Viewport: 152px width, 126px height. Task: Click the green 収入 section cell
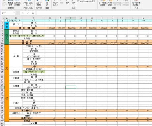point(7,37)
